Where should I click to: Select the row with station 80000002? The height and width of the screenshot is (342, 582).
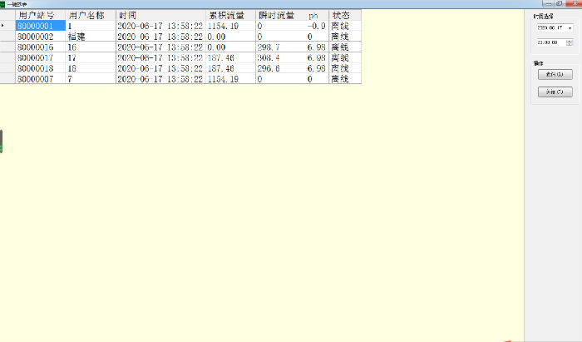40,37
